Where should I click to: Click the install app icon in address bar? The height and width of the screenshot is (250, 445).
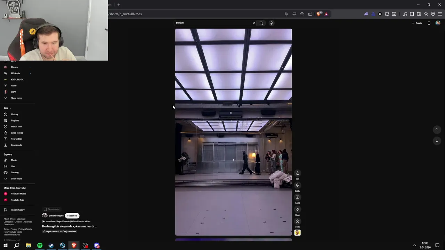294,14
